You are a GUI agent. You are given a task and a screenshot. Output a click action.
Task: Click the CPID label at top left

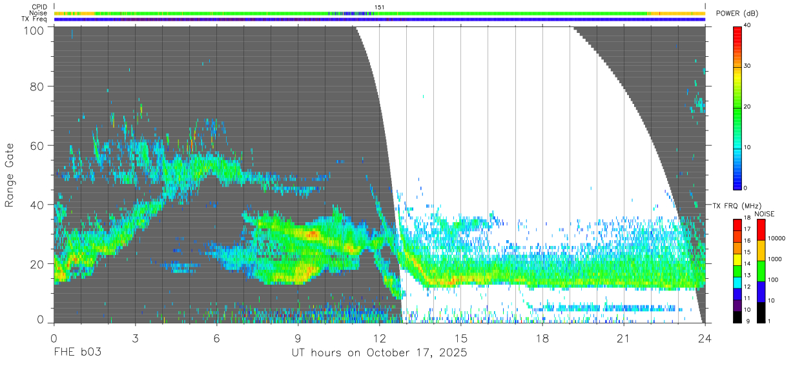[39, 7]
